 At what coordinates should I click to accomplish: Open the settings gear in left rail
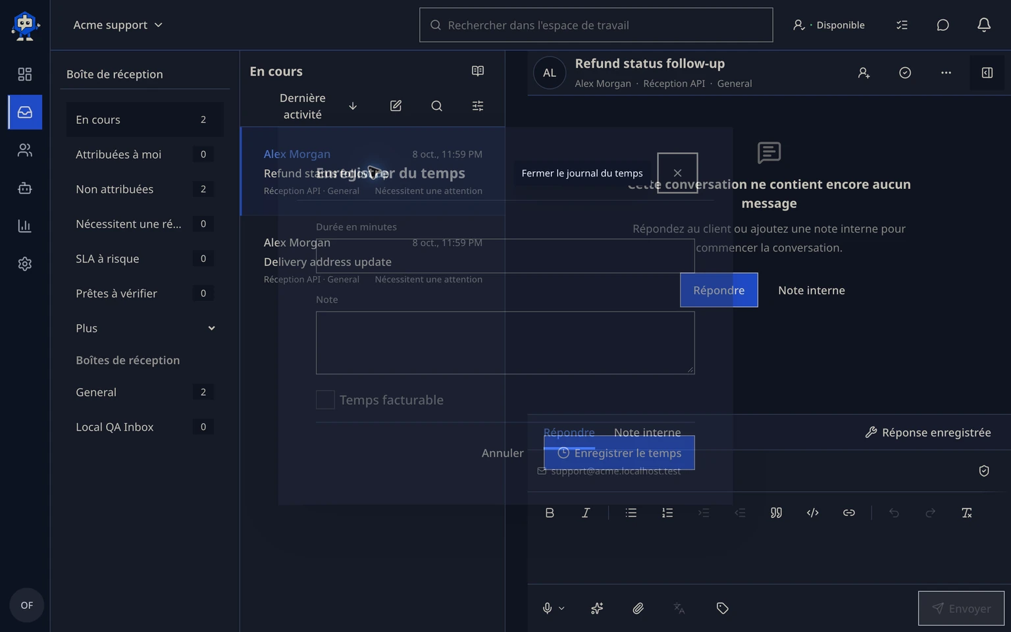point(25,264)
